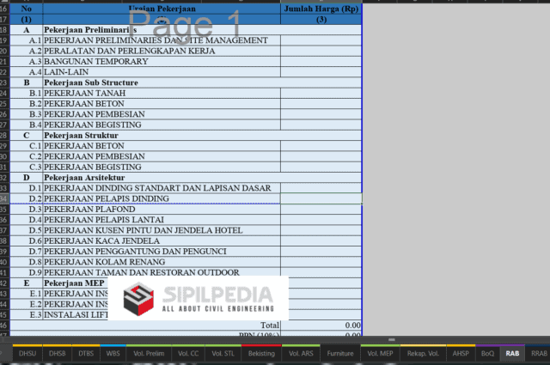Switch to the BoQ sheet tab
This screenshot has width=550, height=365.
(x=487, y=353)
